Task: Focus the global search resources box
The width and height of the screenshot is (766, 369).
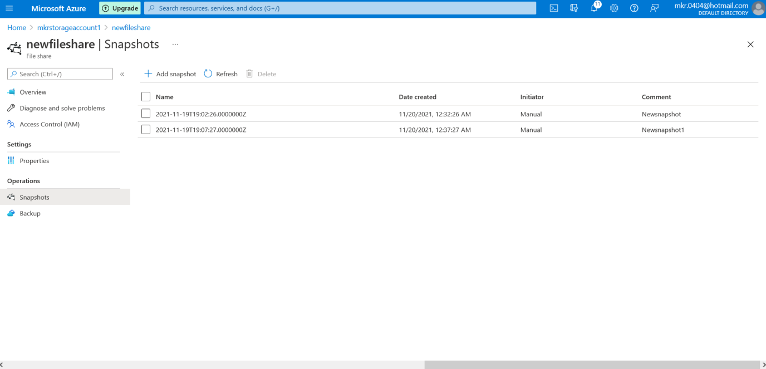Action: click(x=340, y=8)
